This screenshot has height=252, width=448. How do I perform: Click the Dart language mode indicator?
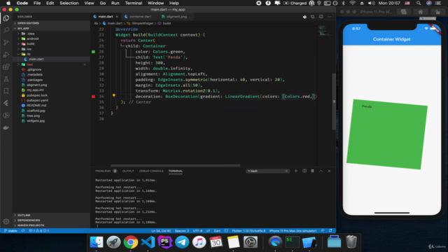[x=217, y=230]
